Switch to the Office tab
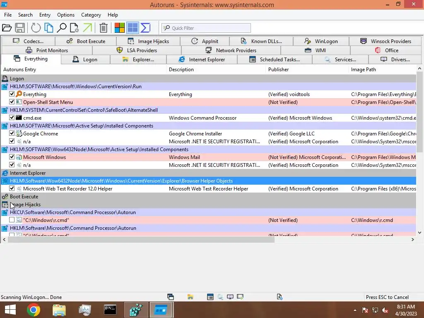Screen dimensions: 424x318 pos(386,50)
